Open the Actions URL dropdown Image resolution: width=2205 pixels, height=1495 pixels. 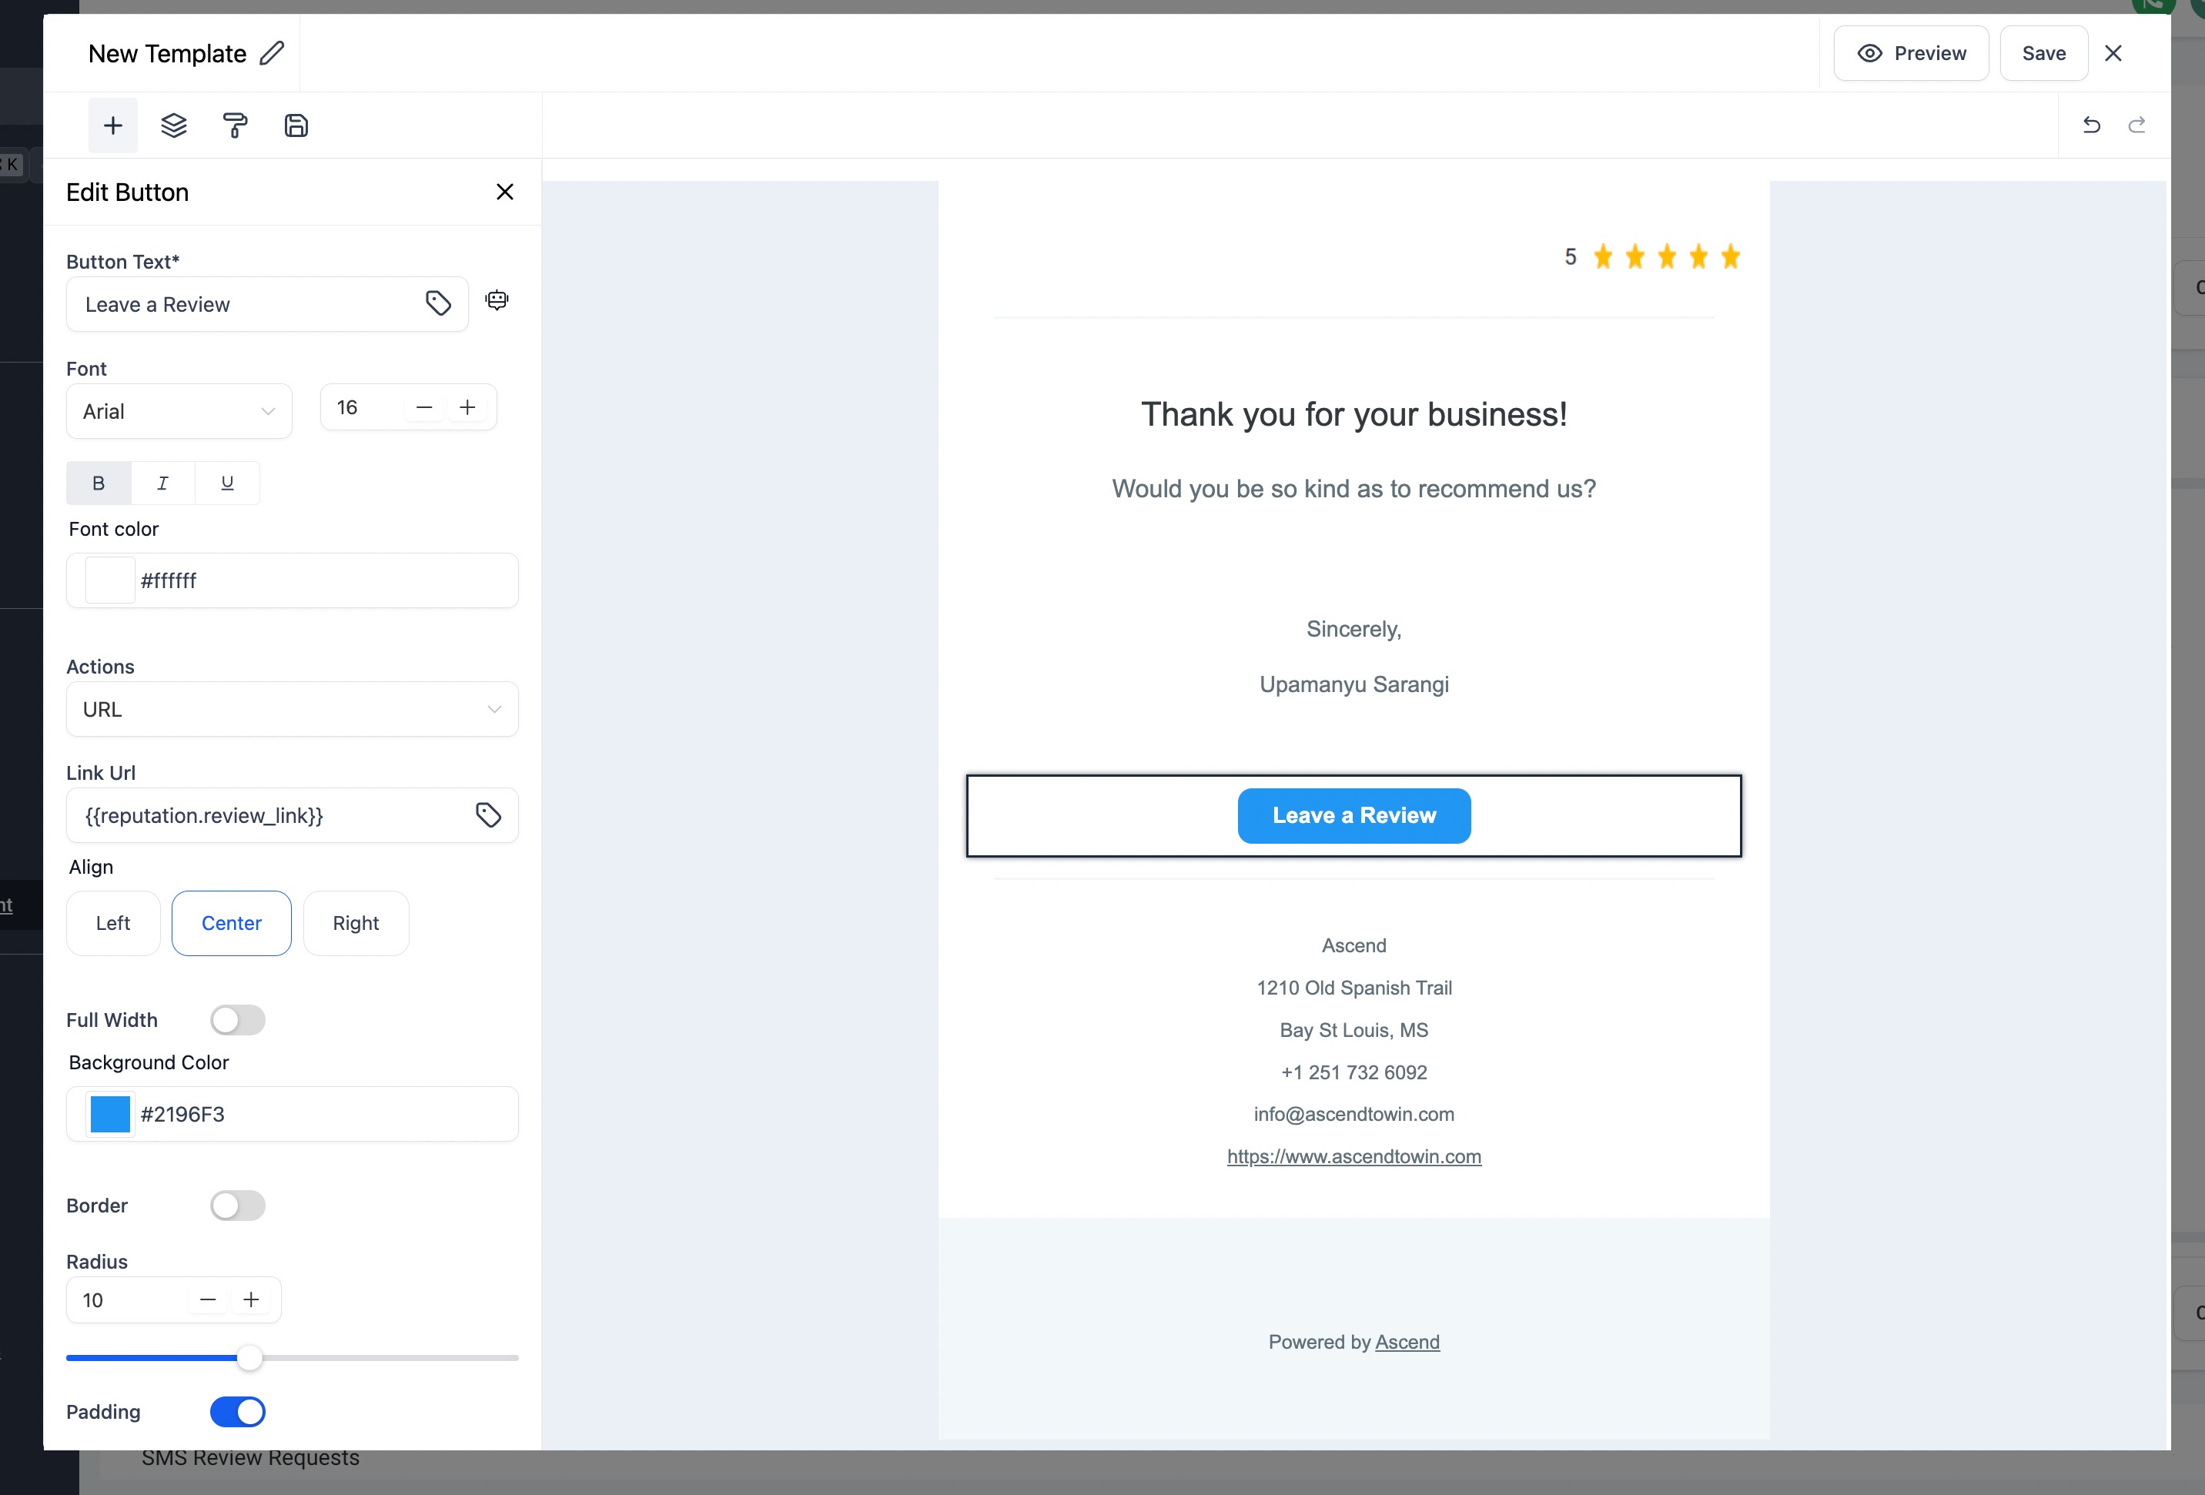pyautogui.click(x=293, y=710)
